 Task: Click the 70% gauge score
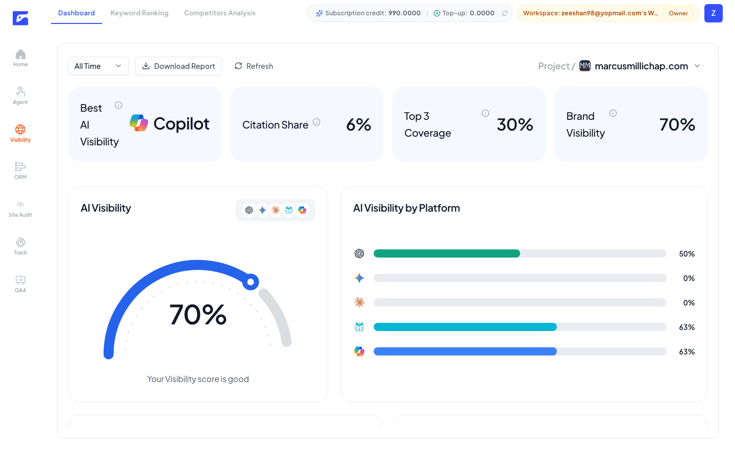pyautogui.click(x=198, y=314)
